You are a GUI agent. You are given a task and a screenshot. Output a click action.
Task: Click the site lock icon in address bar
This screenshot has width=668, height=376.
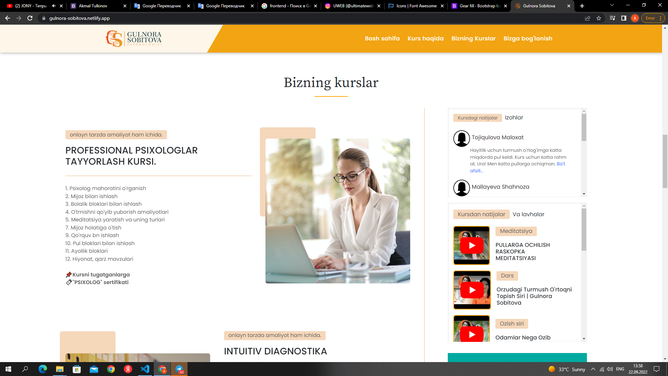(x=43, y=18)
